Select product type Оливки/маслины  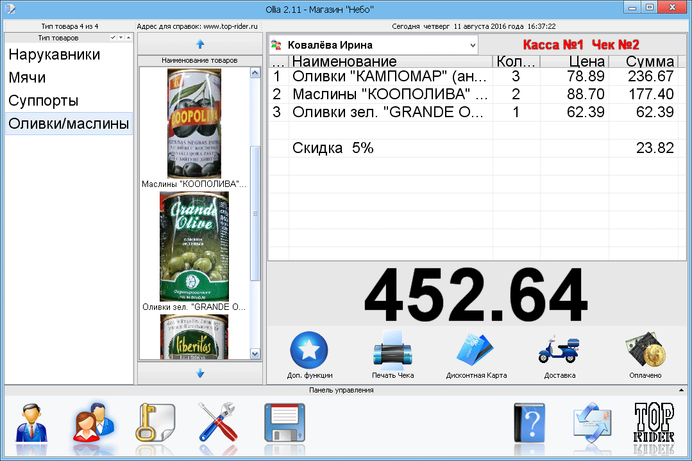[69, 124]
